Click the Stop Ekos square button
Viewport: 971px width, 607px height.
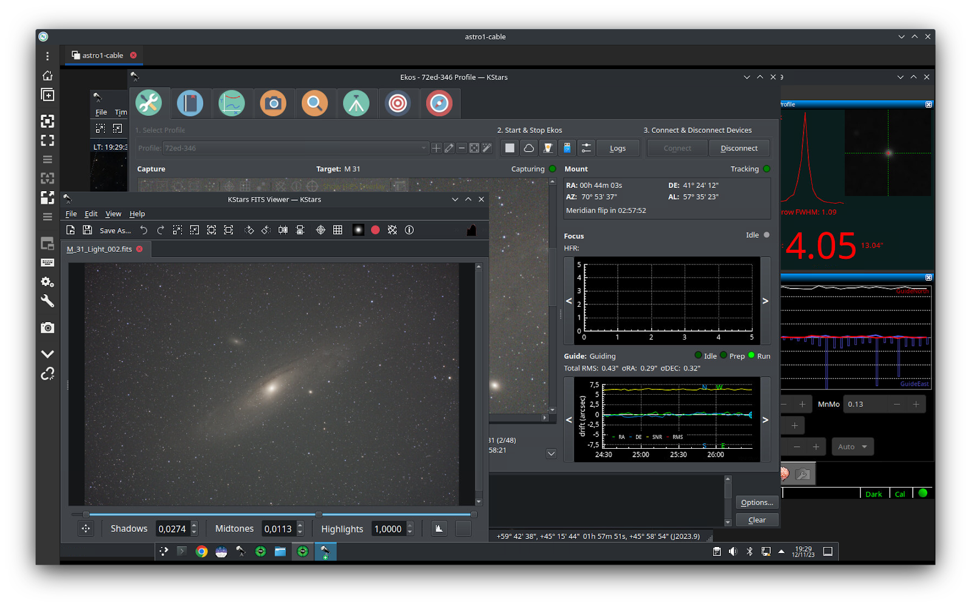tap(510, 148)
